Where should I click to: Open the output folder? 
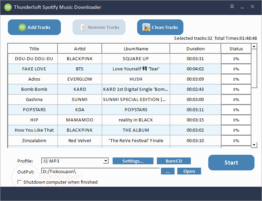[x=189, y=171]
